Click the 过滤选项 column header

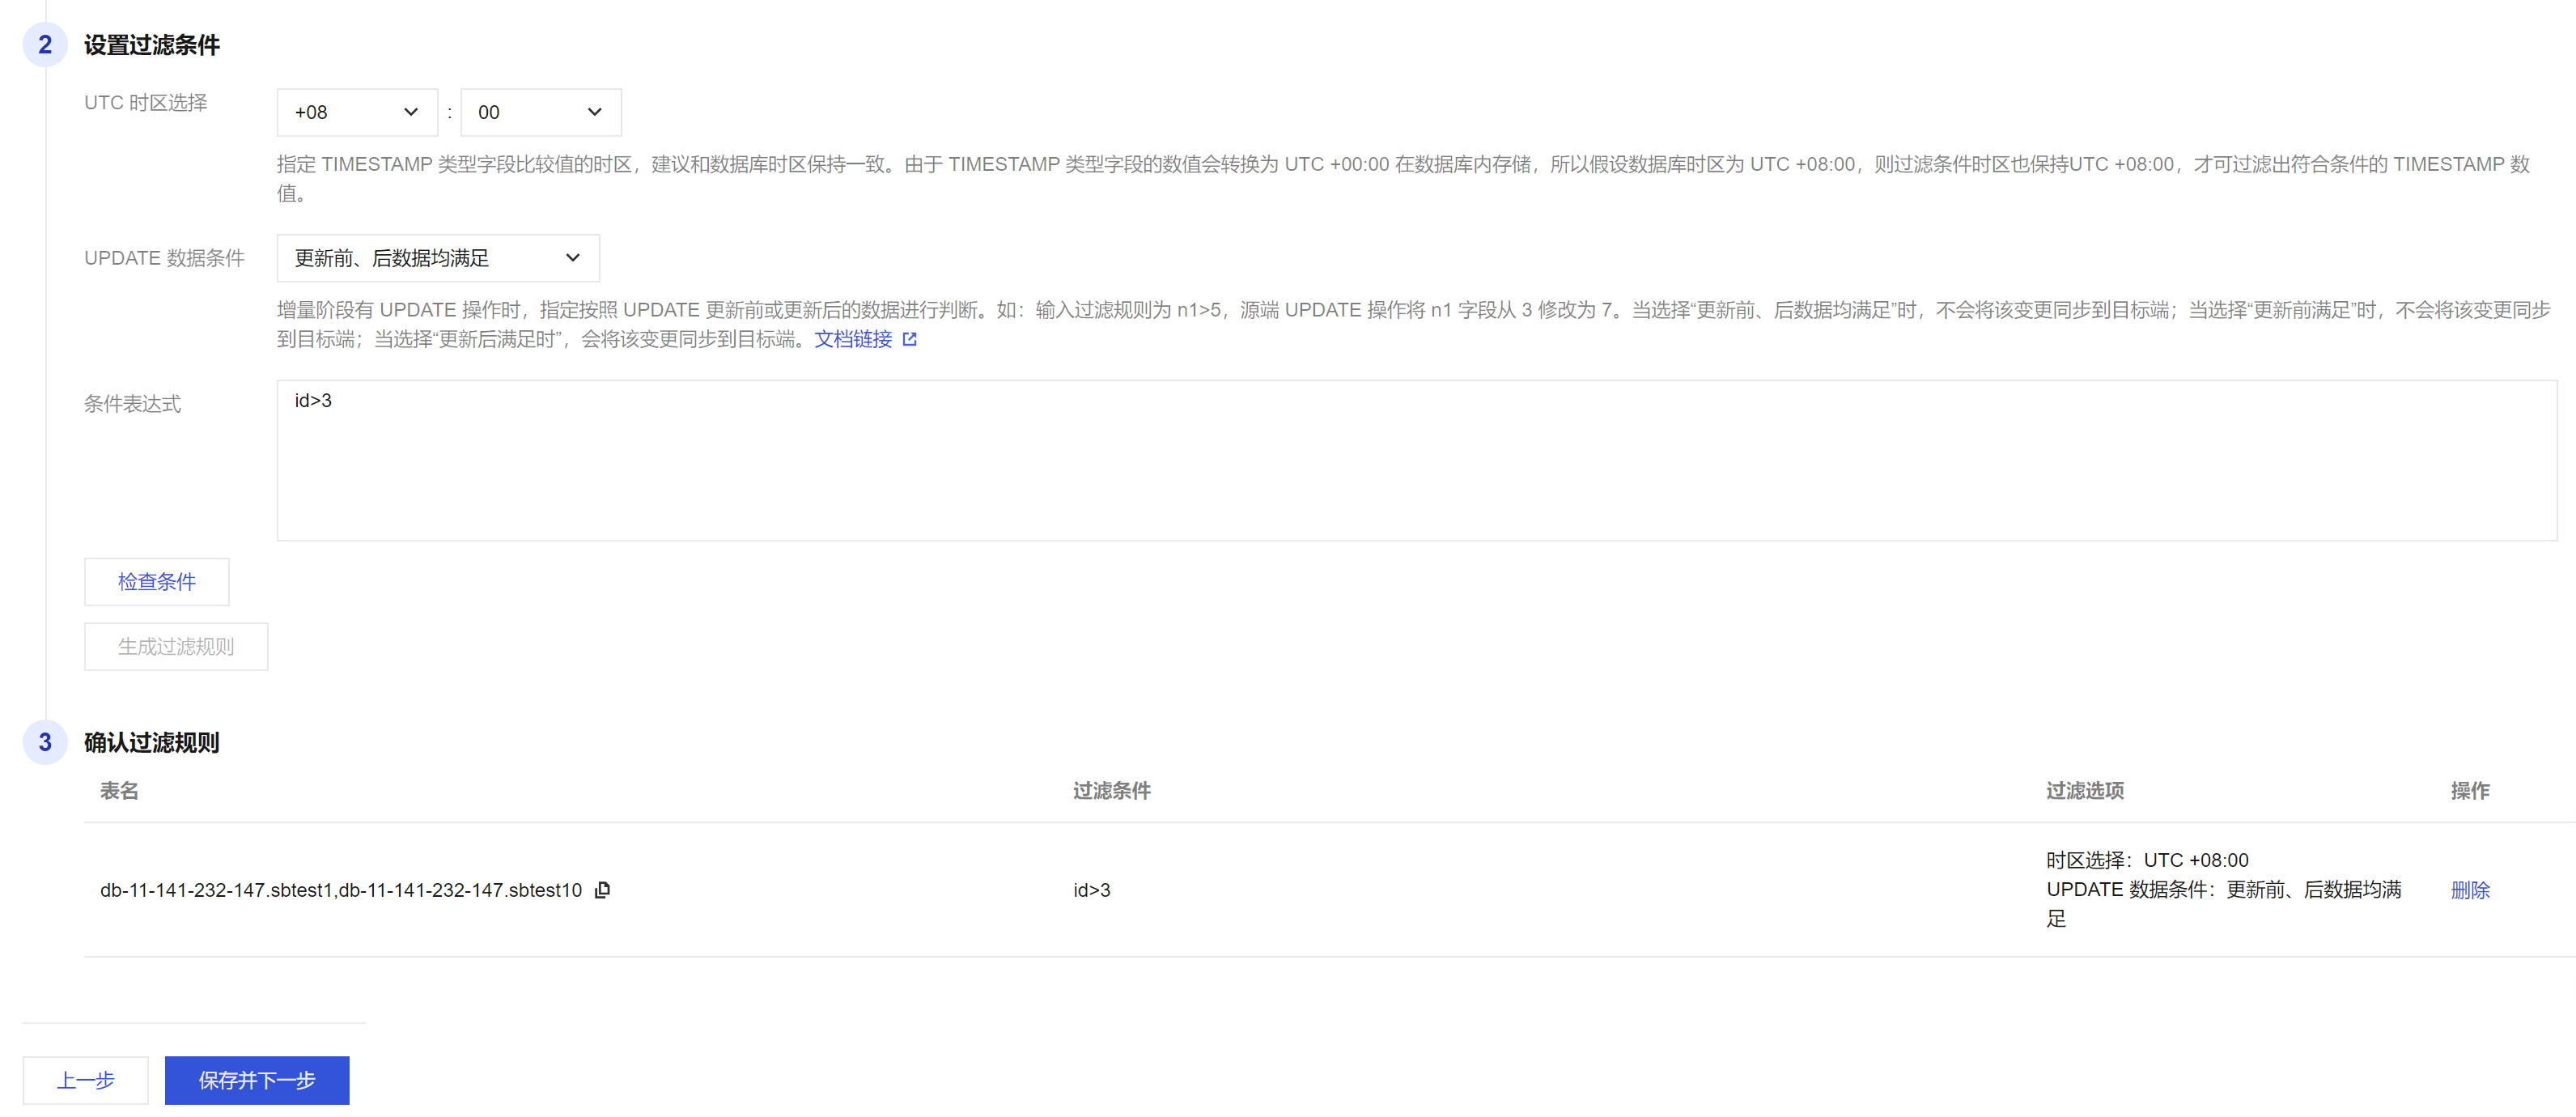[2084, 791]
